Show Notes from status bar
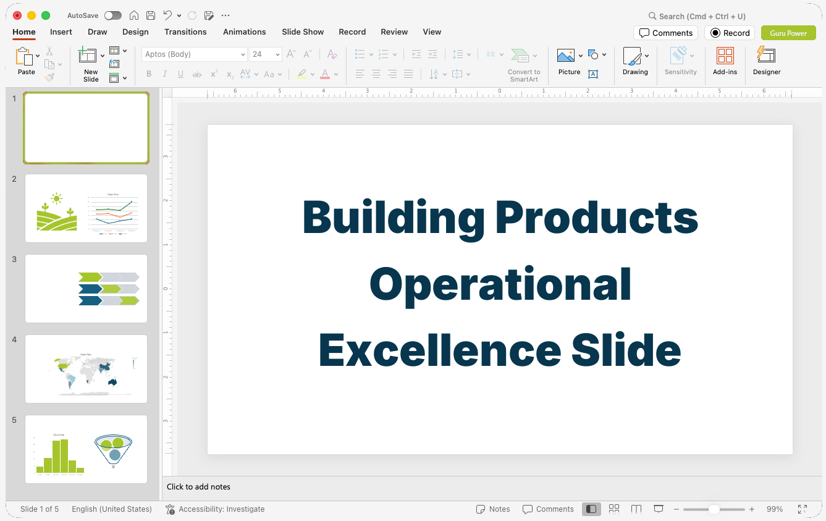The width and height of the screenshot is (826, 521). pos(493,509)
